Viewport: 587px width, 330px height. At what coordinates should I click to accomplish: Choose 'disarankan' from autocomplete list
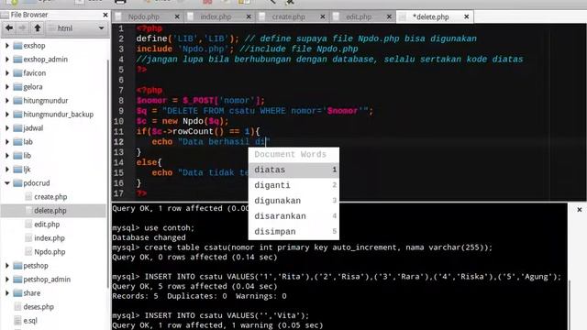pyautogui.click(x=293, y=216)
